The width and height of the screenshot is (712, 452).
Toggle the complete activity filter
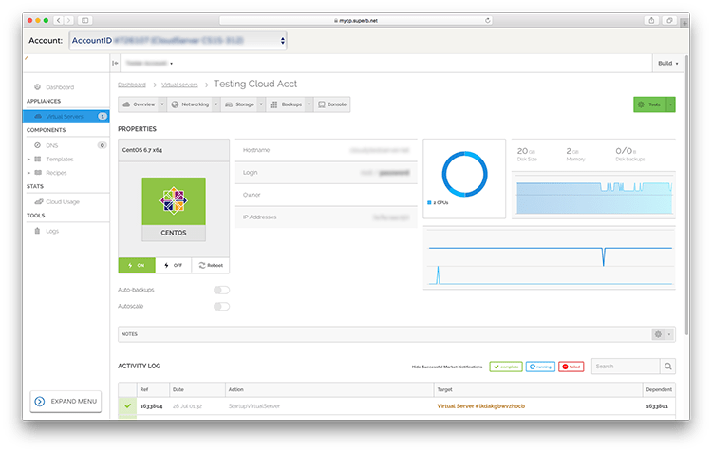(506, 367)
